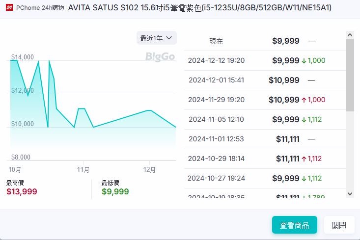Click the 2024-11-01 12:53 date entry
This screenshot has height=240, width=360.
[x=216, y=139]
